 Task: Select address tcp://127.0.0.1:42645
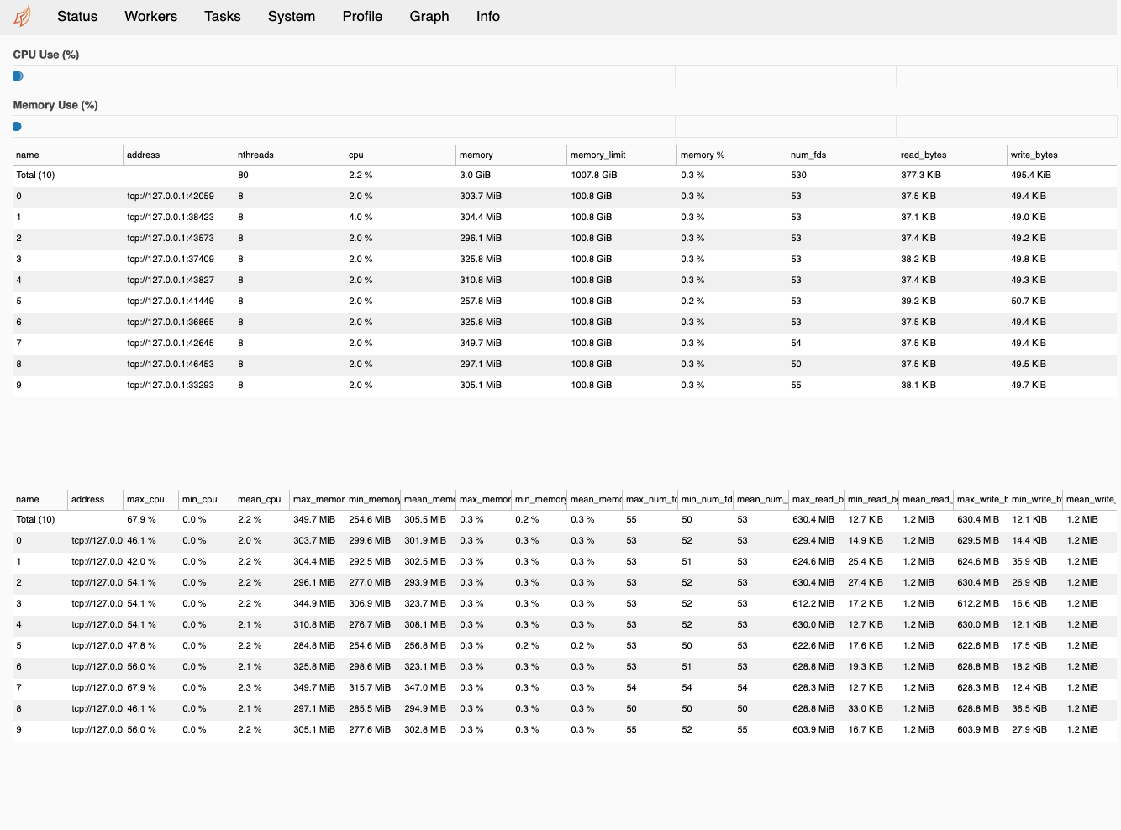click(171, 343)
